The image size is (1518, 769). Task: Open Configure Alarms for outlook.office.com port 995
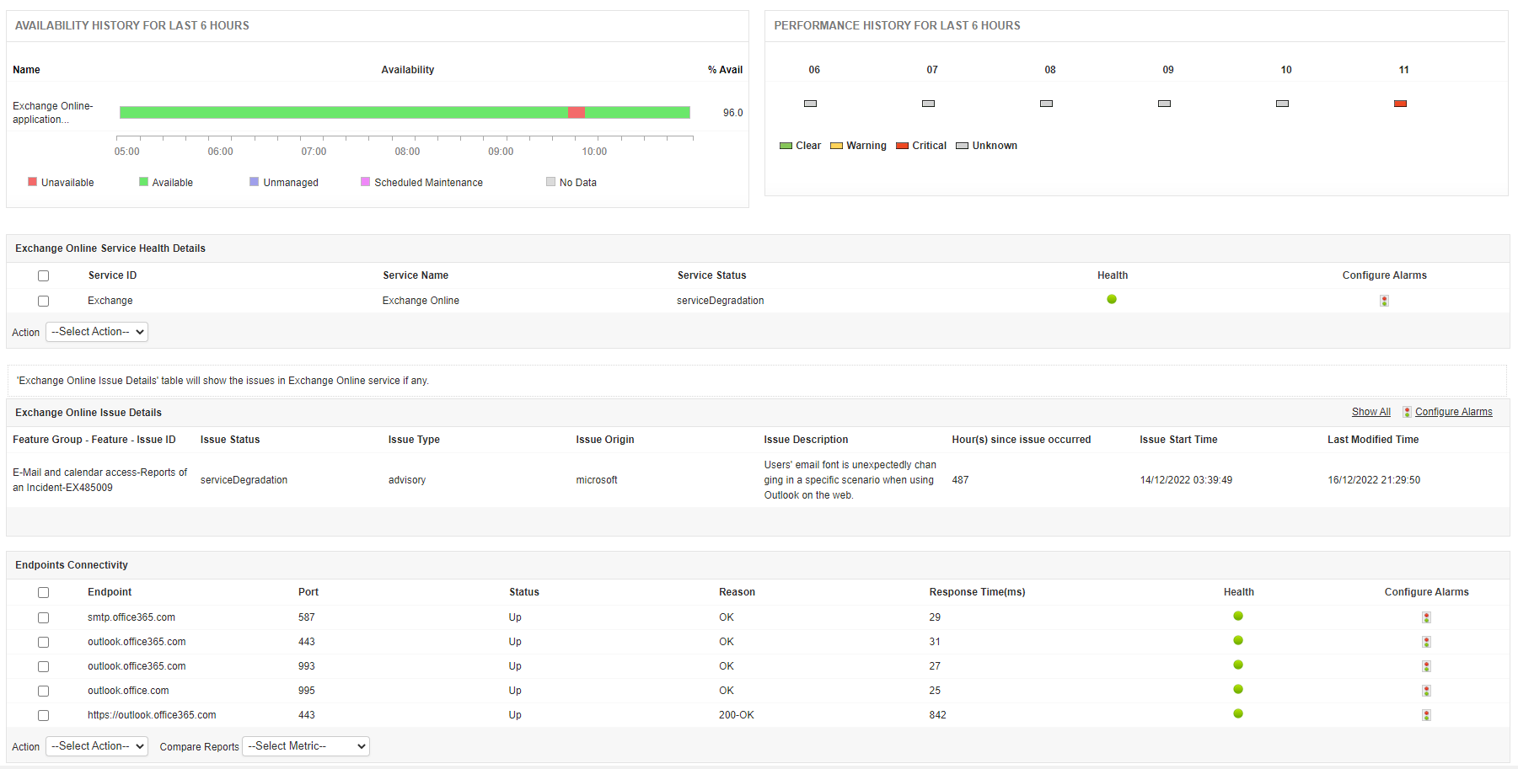[1426, 691]
